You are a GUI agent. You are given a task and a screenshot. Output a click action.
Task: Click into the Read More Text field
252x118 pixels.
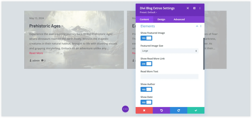pyautogui.click(x=169, y=76)
